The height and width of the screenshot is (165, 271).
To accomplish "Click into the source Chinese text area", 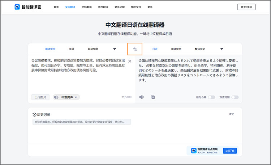I will pyautogui.click(x=78, y=65).
